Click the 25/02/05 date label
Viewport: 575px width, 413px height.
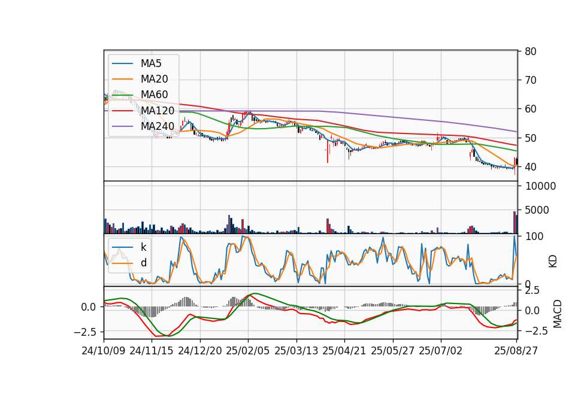247,351
